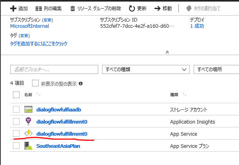Click 変更 link next to サブスクリプション
The height and width of the screenshot is (165, 239).
48,20
